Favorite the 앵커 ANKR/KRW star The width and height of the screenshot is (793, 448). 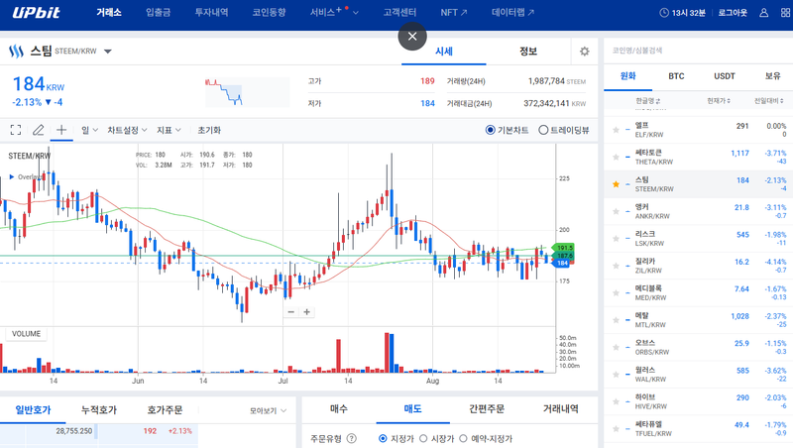tap(616, 211)
